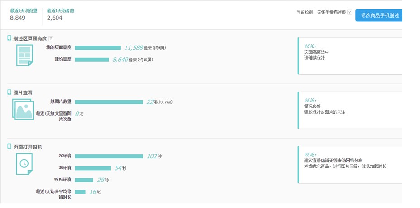Select the phone icon before 描述区页面高度
This screenshot has width=420, height=208.
(10, 38)
